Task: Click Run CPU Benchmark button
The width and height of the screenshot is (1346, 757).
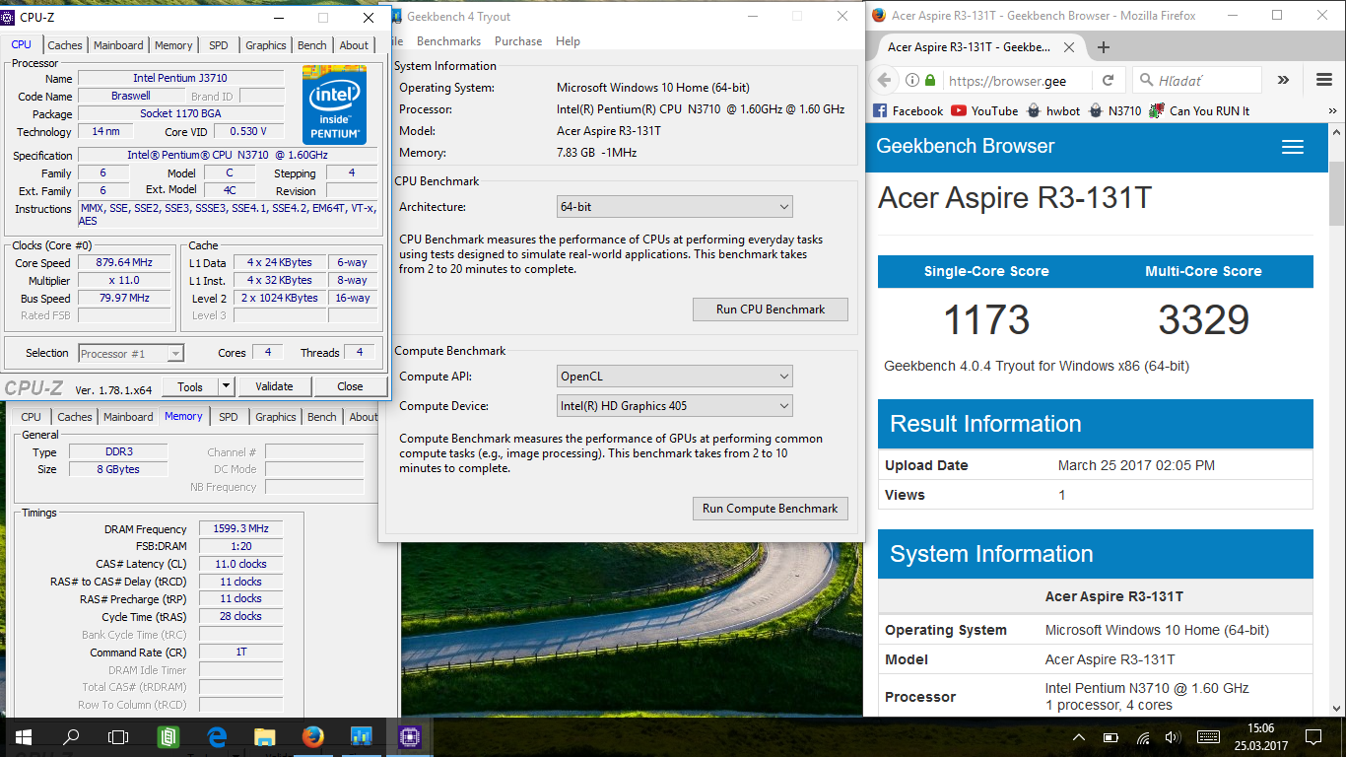Action: tap(771, 309)
